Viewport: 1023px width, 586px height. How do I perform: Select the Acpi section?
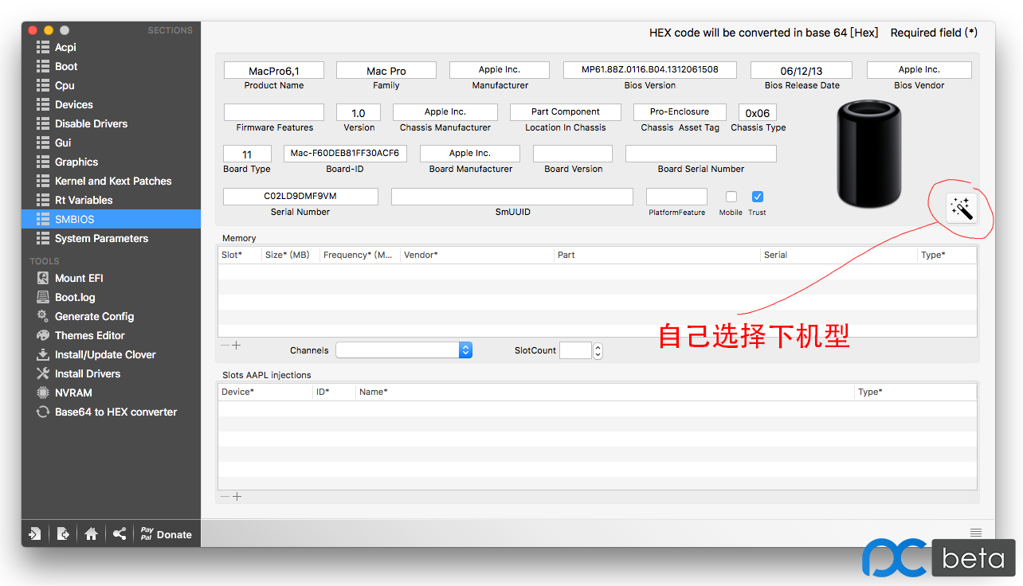click(x=65, y=47)
